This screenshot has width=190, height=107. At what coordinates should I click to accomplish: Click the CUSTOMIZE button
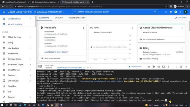point(181,18)
